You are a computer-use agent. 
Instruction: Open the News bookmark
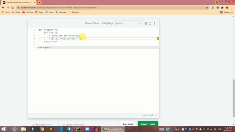pos(49,12)
